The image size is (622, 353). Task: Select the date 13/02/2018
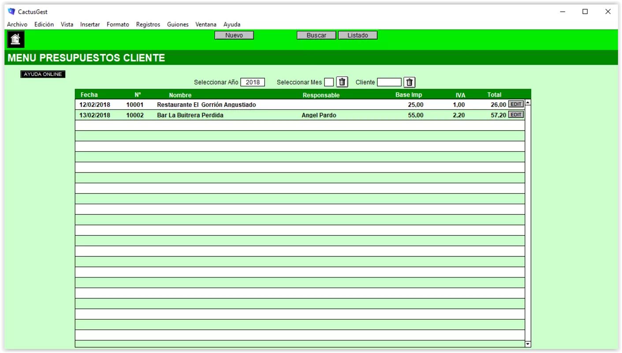click(x=95, y=115)
